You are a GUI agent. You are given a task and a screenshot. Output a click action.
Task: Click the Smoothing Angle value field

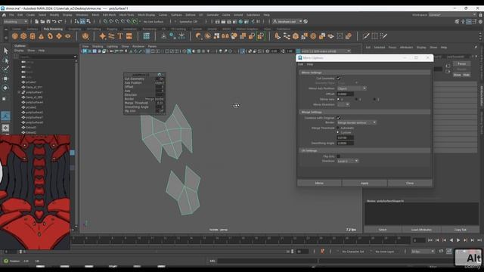[x=345, y=143]
